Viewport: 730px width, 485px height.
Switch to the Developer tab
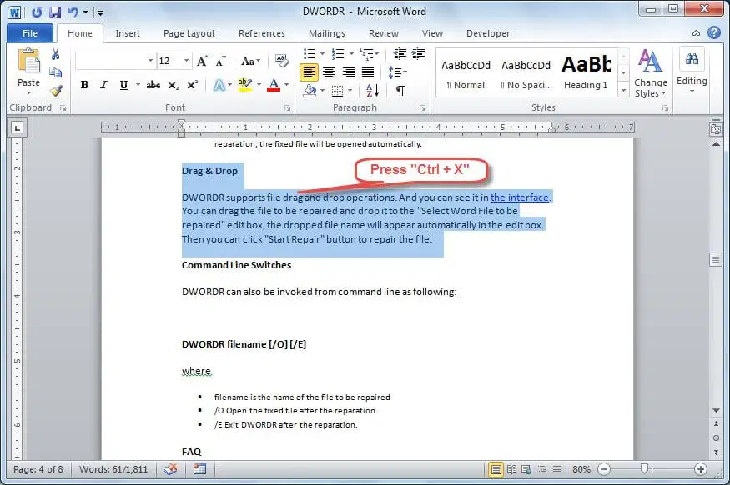488,33
